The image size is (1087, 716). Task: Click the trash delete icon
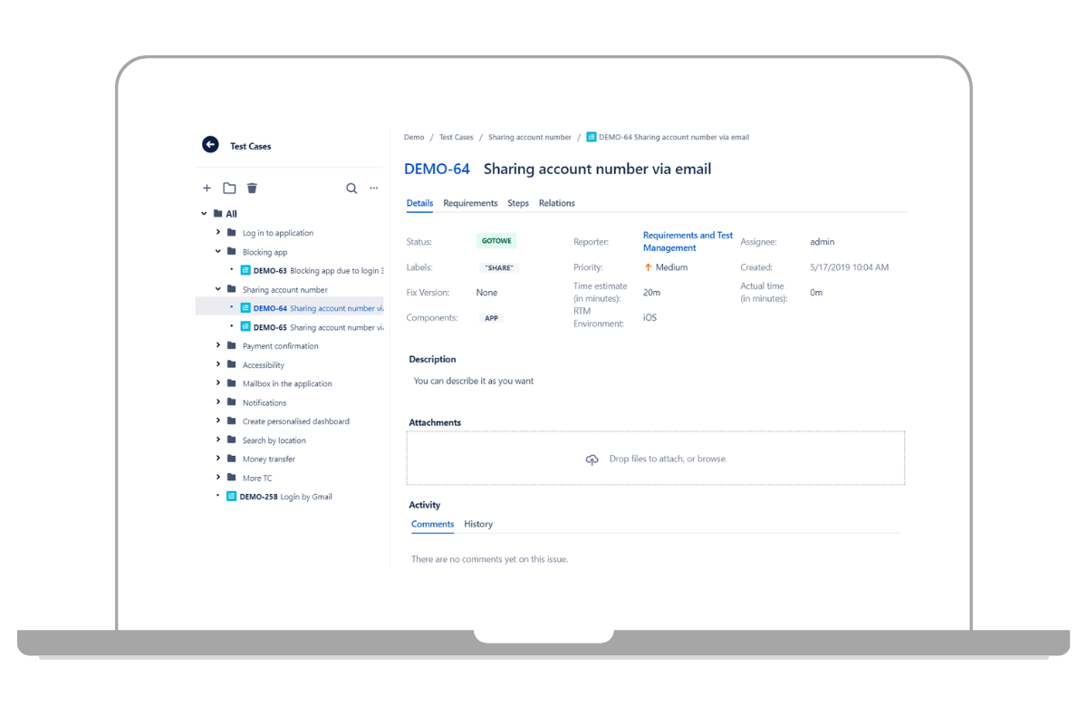click(252, 189)
